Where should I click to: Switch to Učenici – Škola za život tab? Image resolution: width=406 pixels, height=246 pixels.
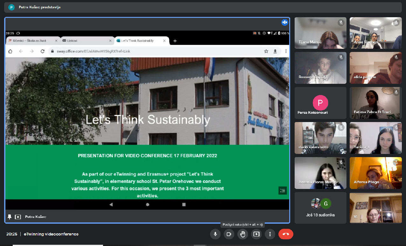coord(32,41)
